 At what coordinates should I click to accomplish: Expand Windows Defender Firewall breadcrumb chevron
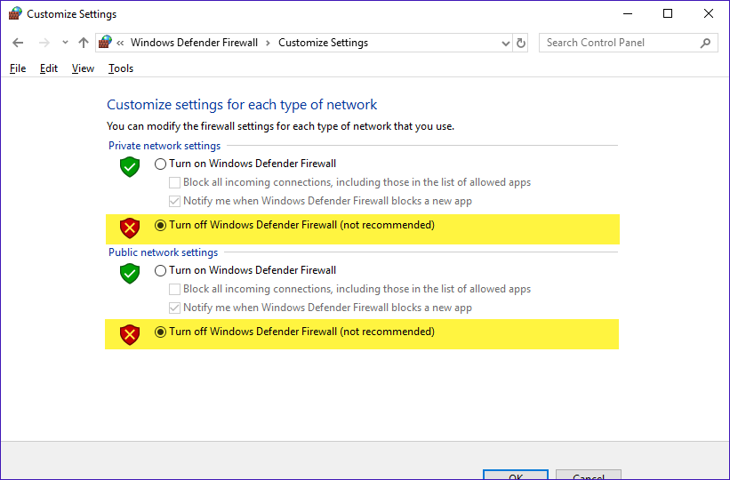pos(268,44)
